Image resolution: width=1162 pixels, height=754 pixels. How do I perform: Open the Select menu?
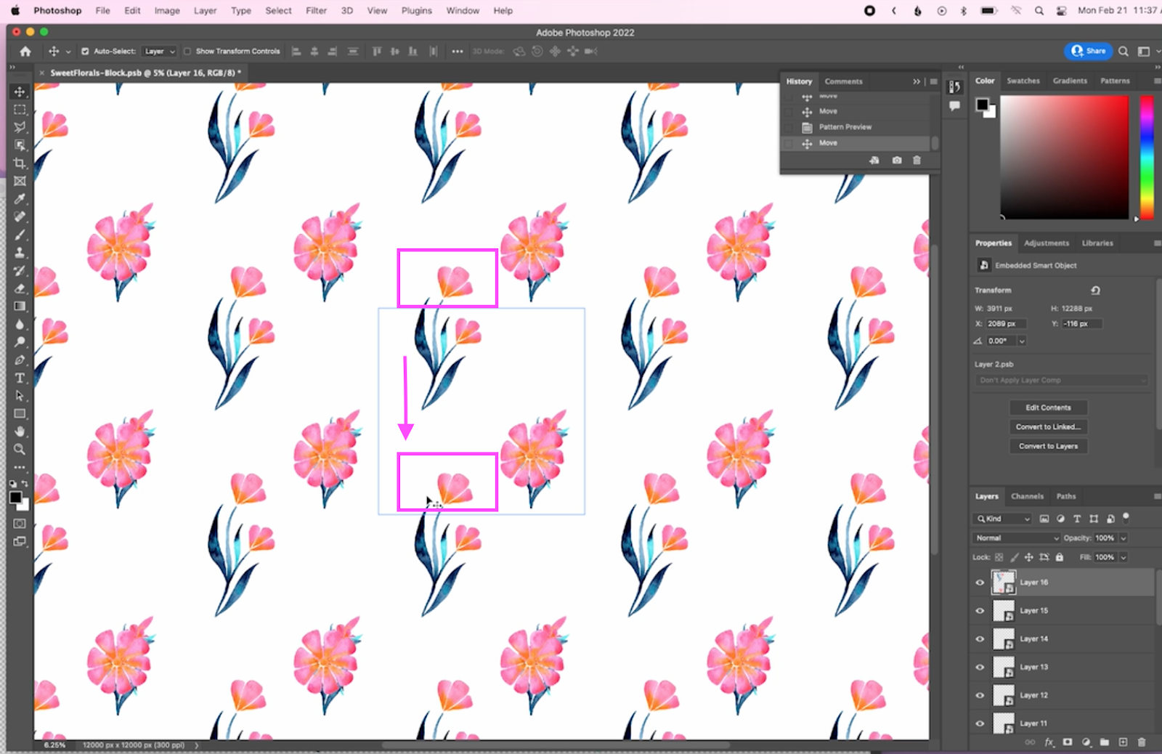pos(278,11)
